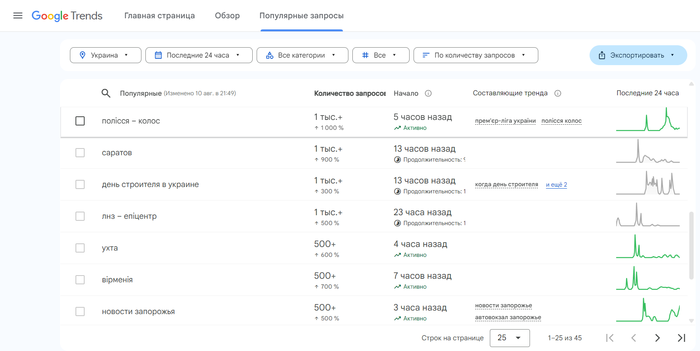
Task: Click scrollbar up arrow of table
Action: point(691,84)
